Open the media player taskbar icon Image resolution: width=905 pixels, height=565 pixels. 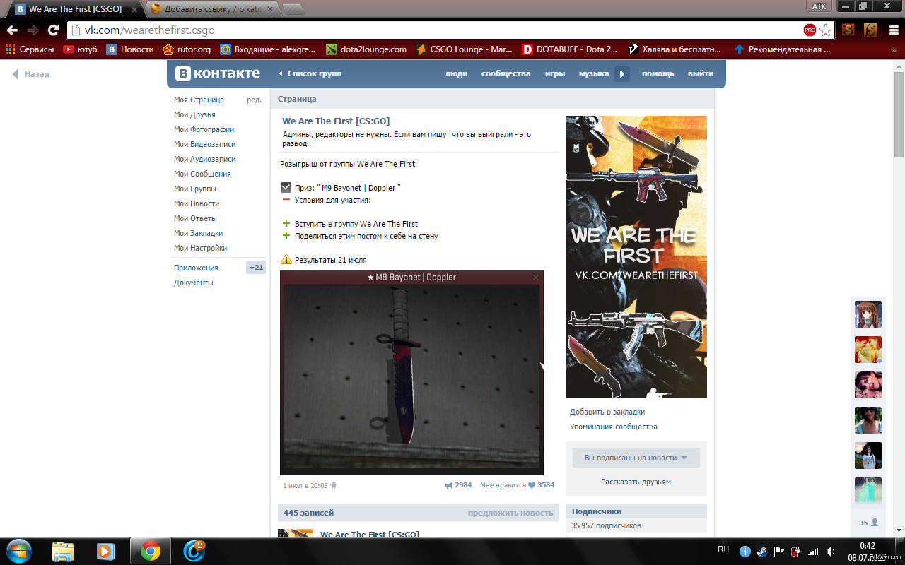click(106, 551)
